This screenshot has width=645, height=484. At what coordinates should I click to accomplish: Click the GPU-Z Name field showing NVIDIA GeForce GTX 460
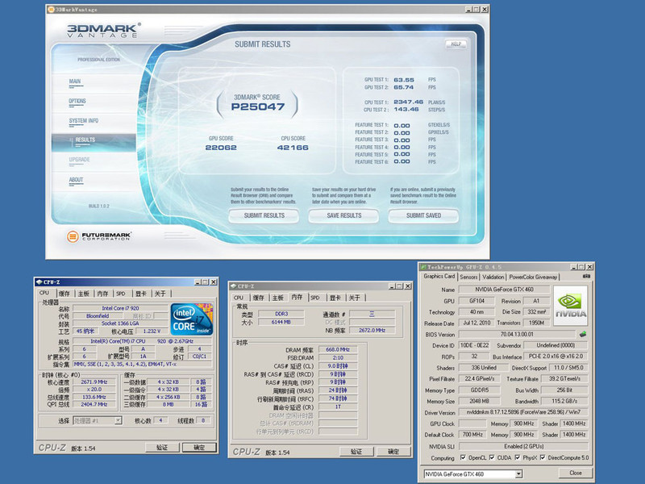[504, 290]
